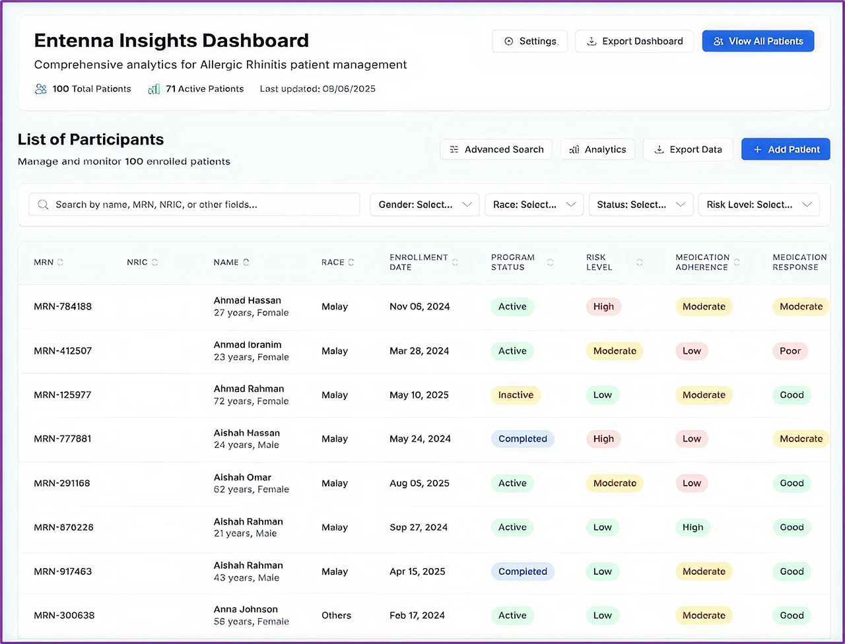
Task: Sort by the Race column icon
Action: click(351, 262)
